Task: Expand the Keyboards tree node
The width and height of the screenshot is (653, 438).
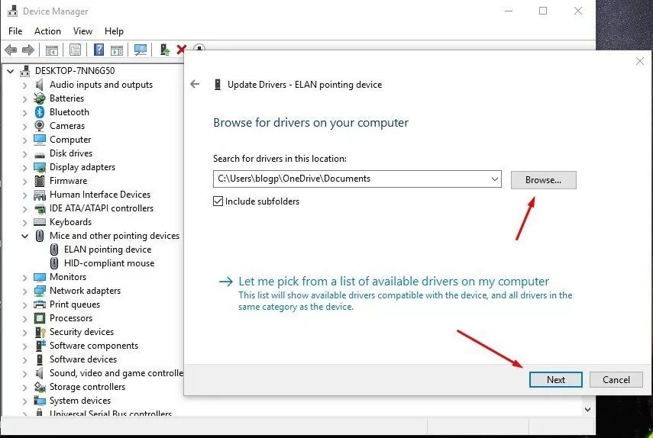Action: (x=25, y=223)
